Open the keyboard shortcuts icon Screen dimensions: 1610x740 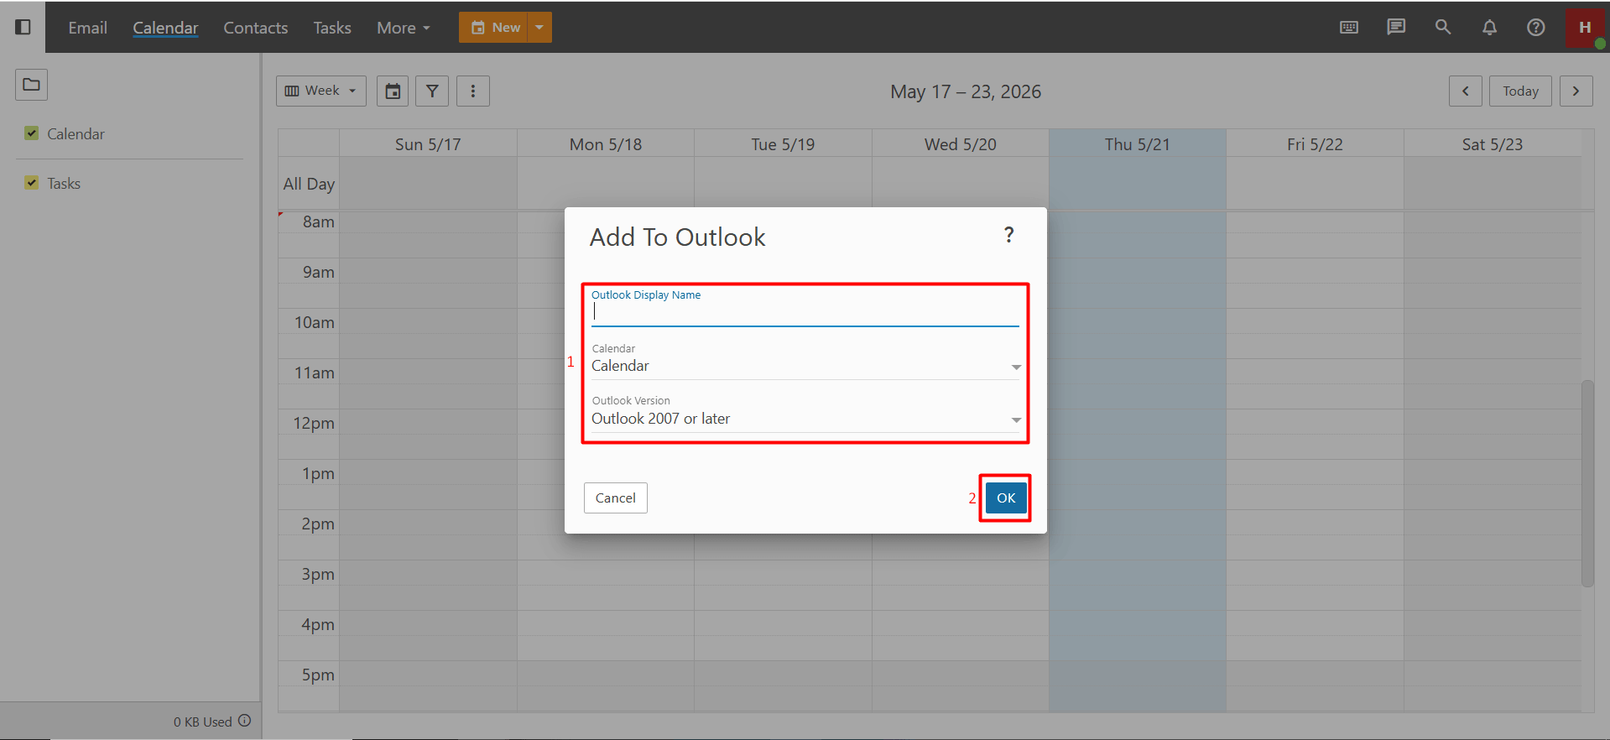1349,27
